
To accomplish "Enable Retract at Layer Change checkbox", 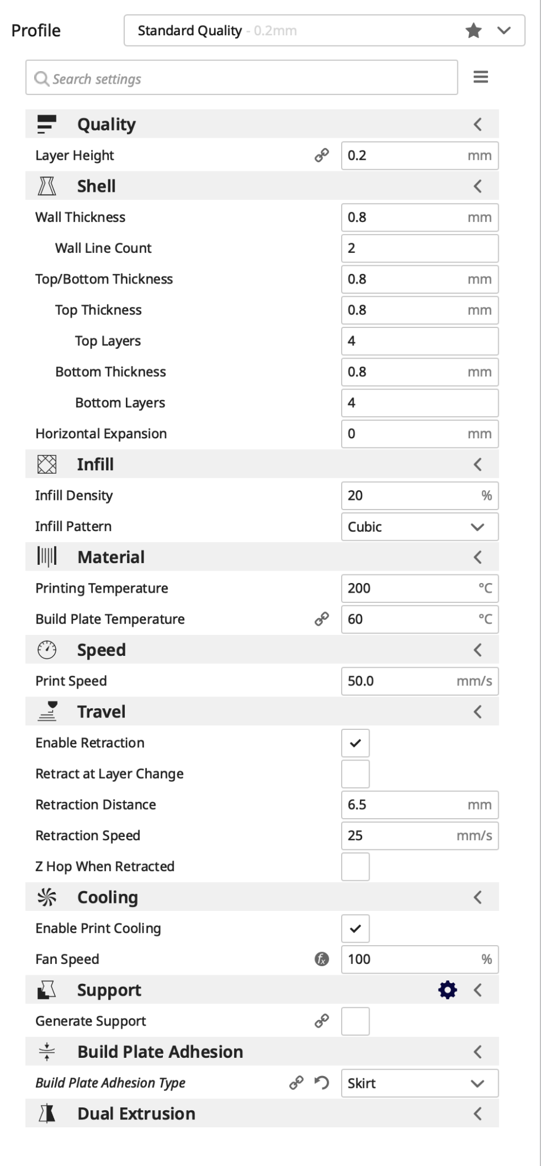I will [355, 774].
